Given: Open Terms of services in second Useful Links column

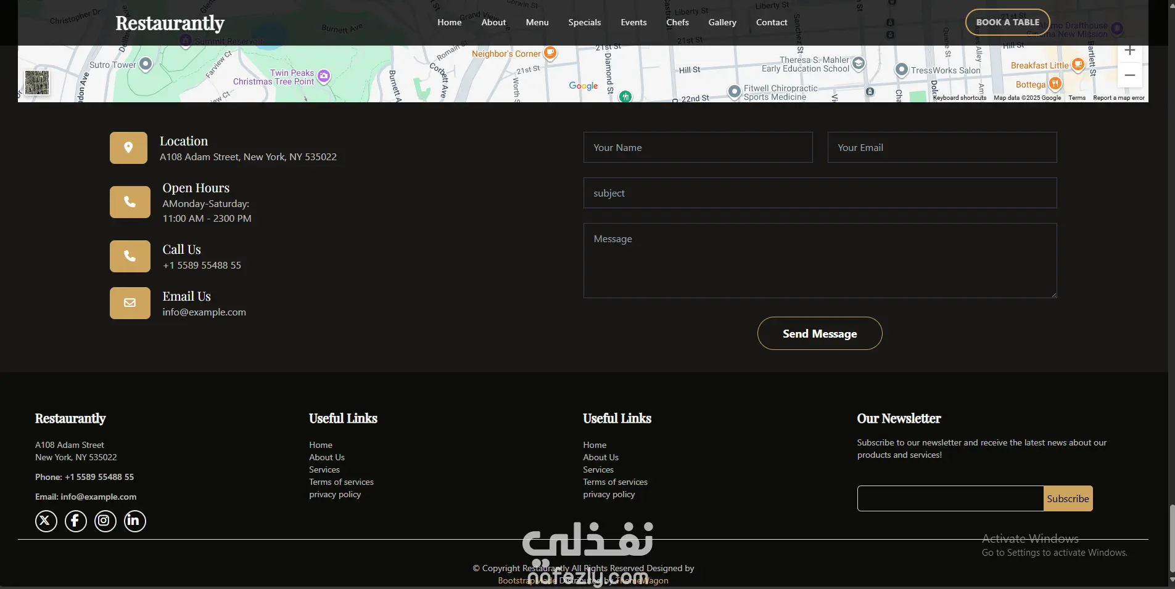Looking at the screenshot, I should (615, 482).
